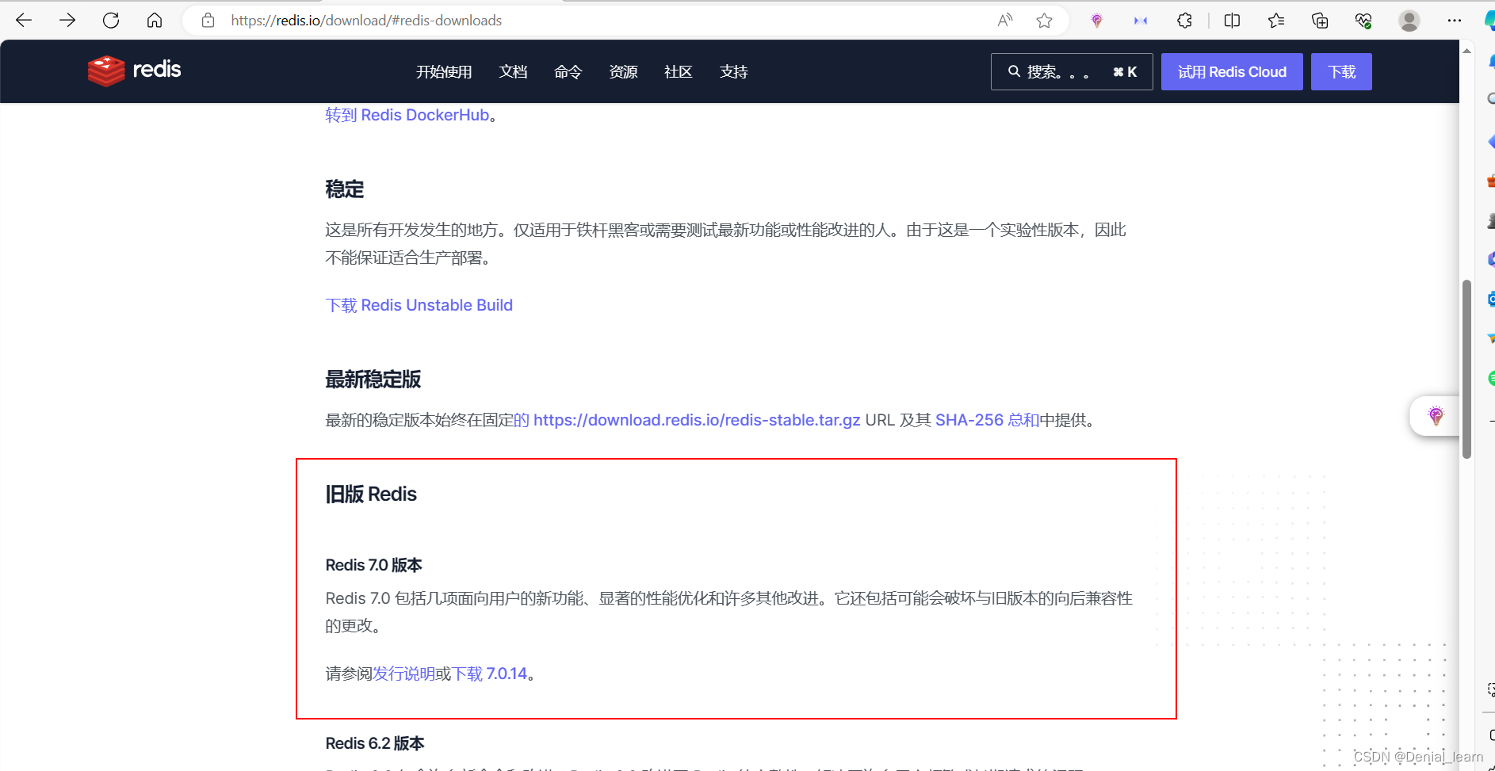The image size is (1495, 771).
Task: Click the Redis 7.0 版本 subheading
Action: pos(374,565)
